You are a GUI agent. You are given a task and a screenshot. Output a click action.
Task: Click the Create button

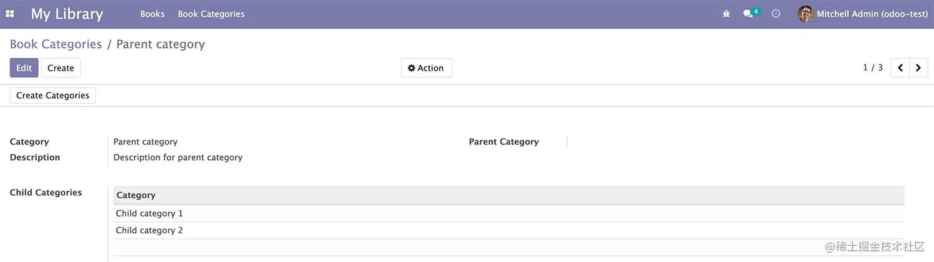(60, 68)
